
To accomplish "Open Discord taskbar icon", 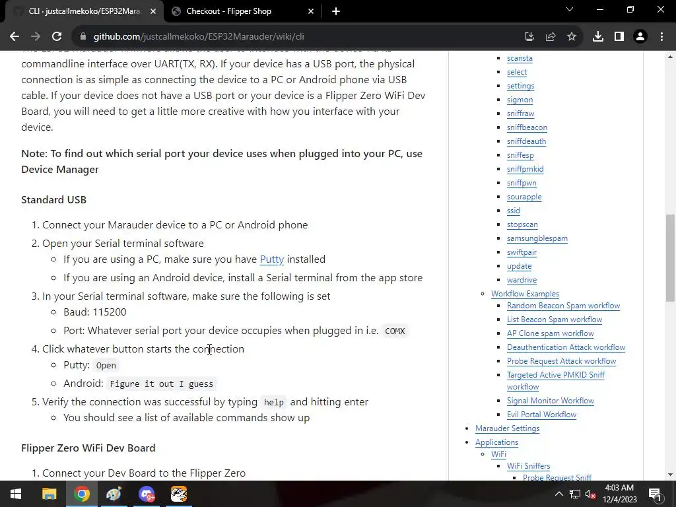I will [147, 494].
